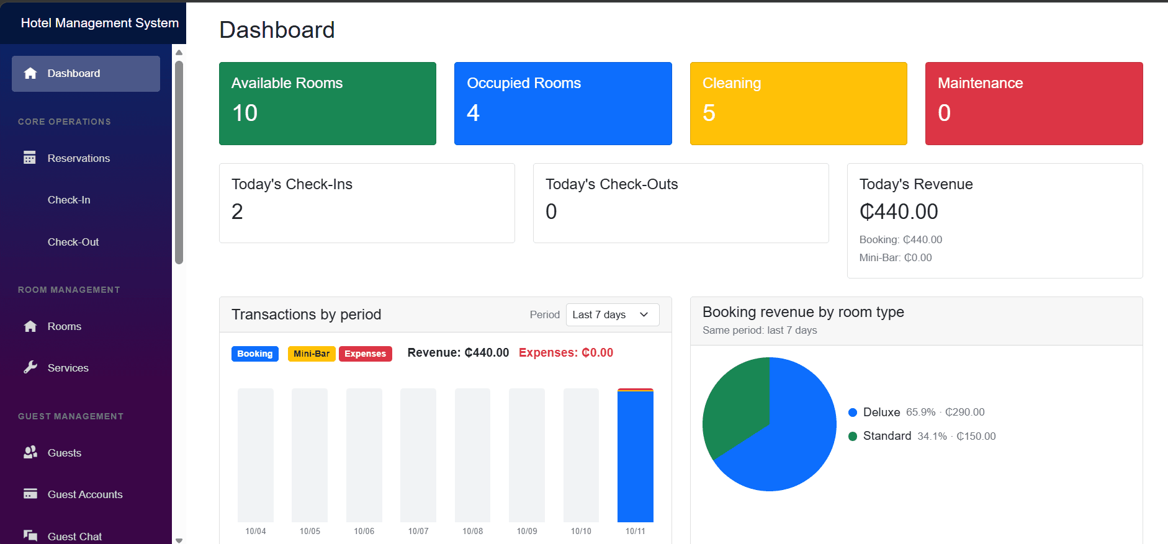Click the Today's Check-Ins card

[x=367, y=203]
